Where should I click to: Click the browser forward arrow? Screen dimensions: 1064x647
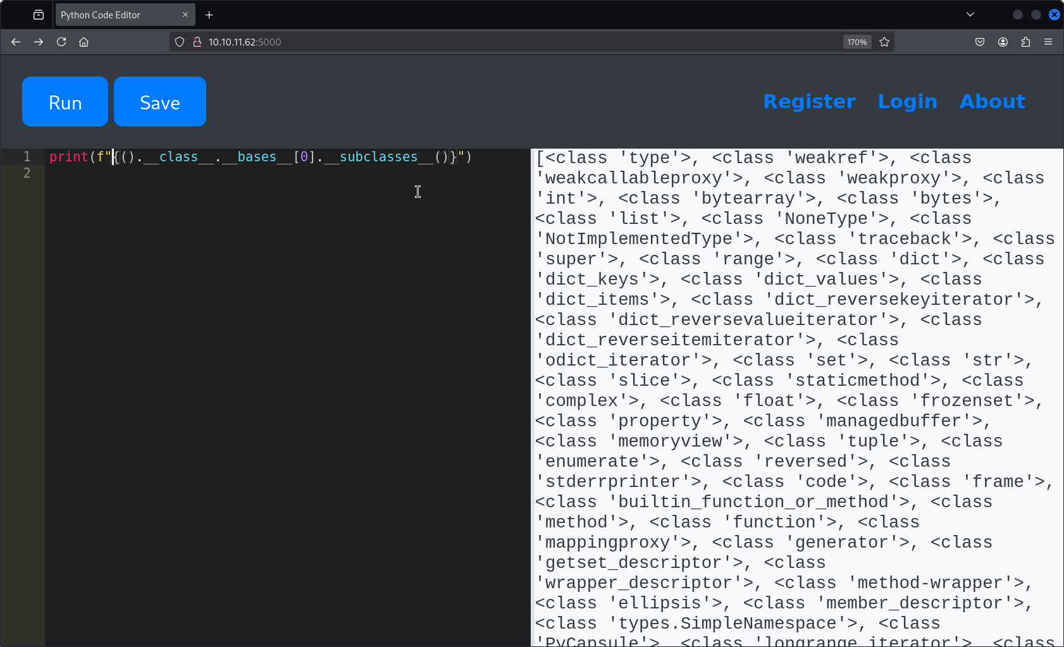click(x=39, y=42)
